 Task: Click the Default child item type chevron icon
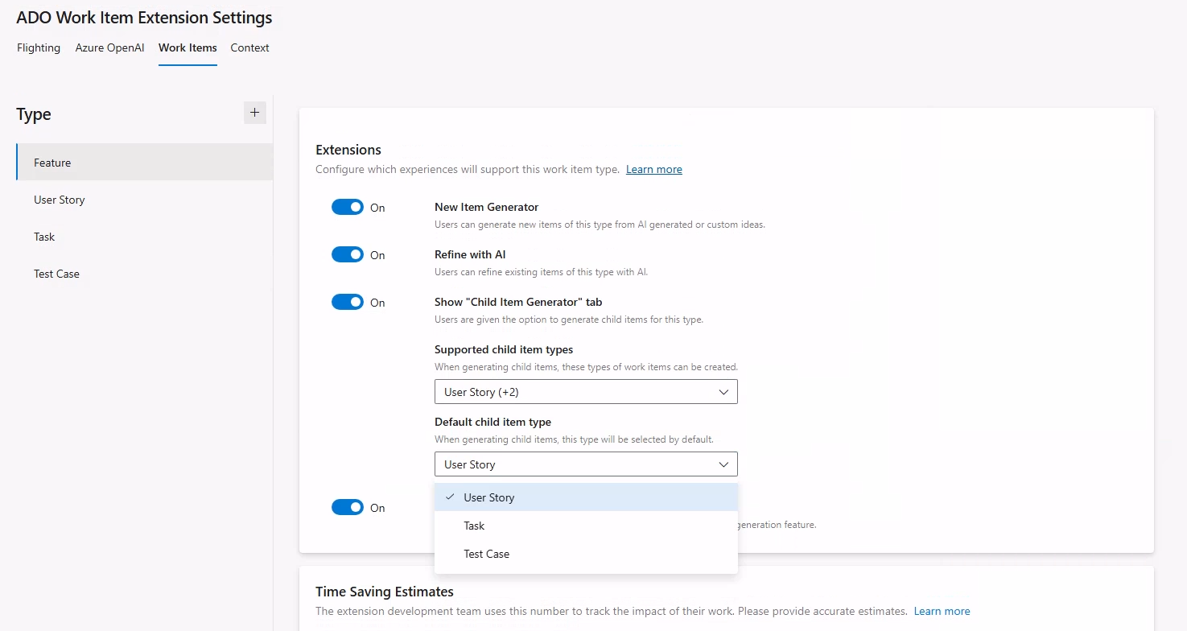(723, 464)
